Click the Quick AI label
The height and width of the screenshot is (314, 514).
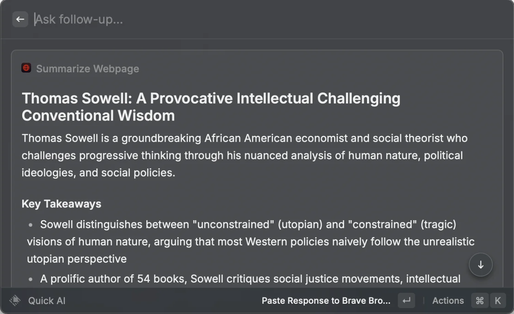point(47,301)
